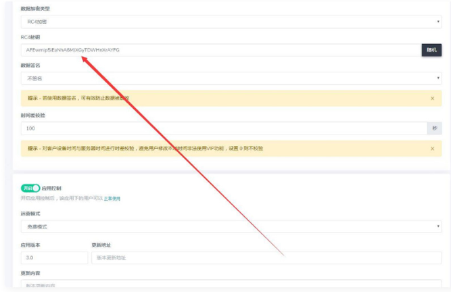The height and width of the screenshot is (292, 451).
Task: Dismiss the time difference check tip alert
Action: (x=432, y=149)
